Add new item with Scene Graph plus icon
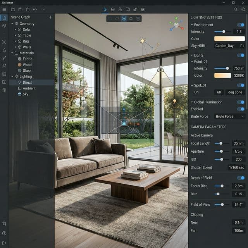Image resolution: width=248 pixels, height=248 pixels. [50, 17]
